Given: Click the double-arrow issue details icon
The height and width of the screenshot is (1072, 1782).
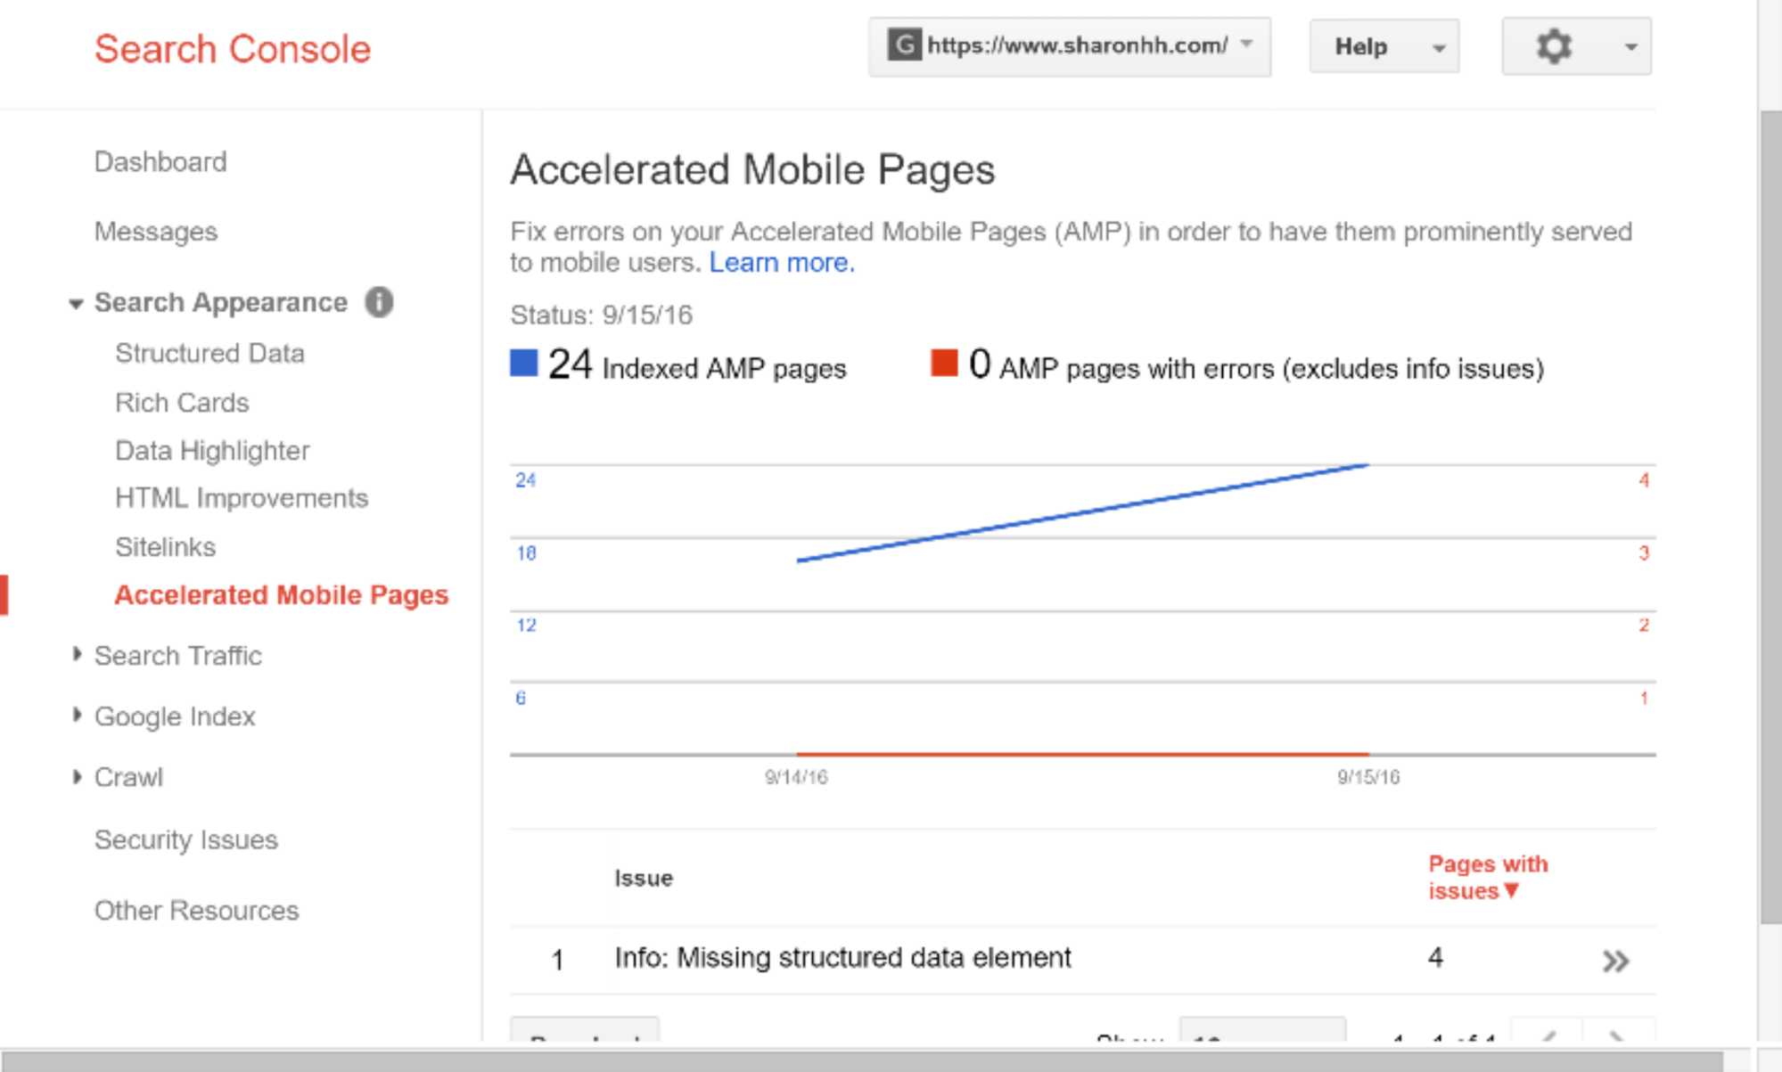Looking at the screenshot, I should pyautogui.click(x=1615, y=961).
